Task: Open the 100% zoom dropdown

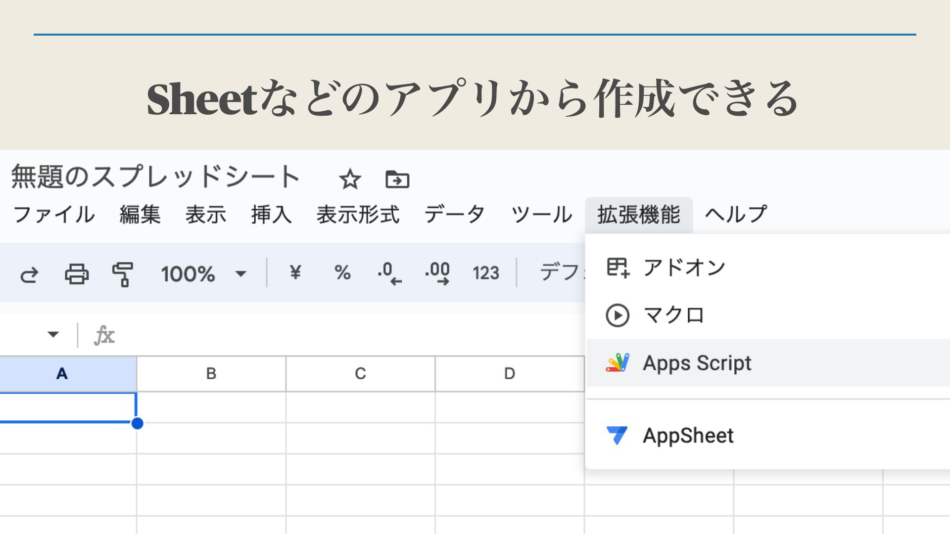Action: point(203,273)
